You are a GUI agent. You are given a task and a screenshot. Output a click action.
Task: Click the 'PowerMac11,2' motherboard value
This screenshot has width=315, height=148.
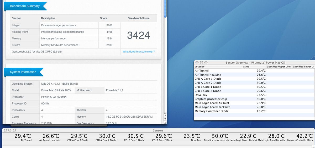point(114,90)
